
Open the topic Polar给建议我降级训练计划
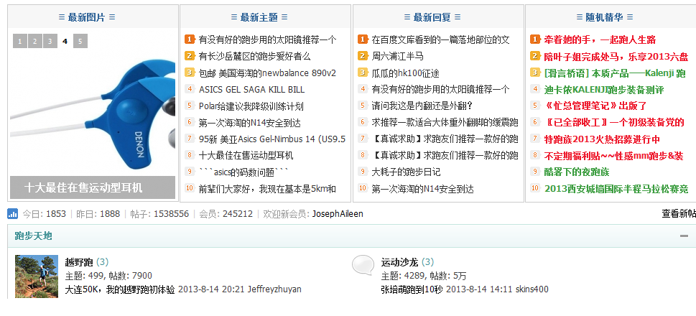click(x=251, y=106)
